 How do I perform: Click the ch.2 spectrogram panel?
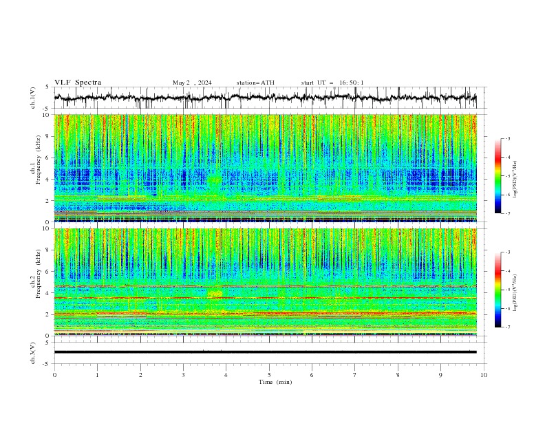click(265, 282)
